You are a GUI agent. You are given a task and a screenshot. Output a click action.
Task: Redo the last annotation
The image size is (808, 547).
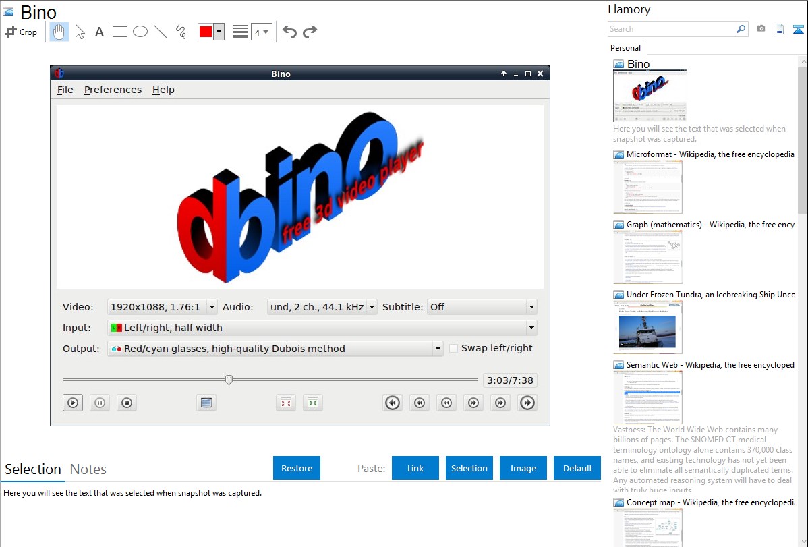(310, 32)
